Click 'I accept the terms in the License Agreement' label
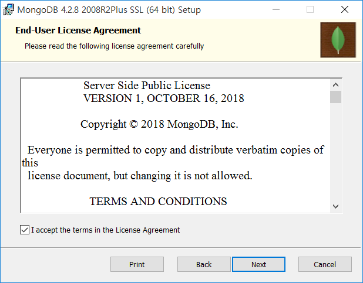Image resolution: width=363 pixels, height=283 pixels. pyautogui.click(x=106, y=230)
